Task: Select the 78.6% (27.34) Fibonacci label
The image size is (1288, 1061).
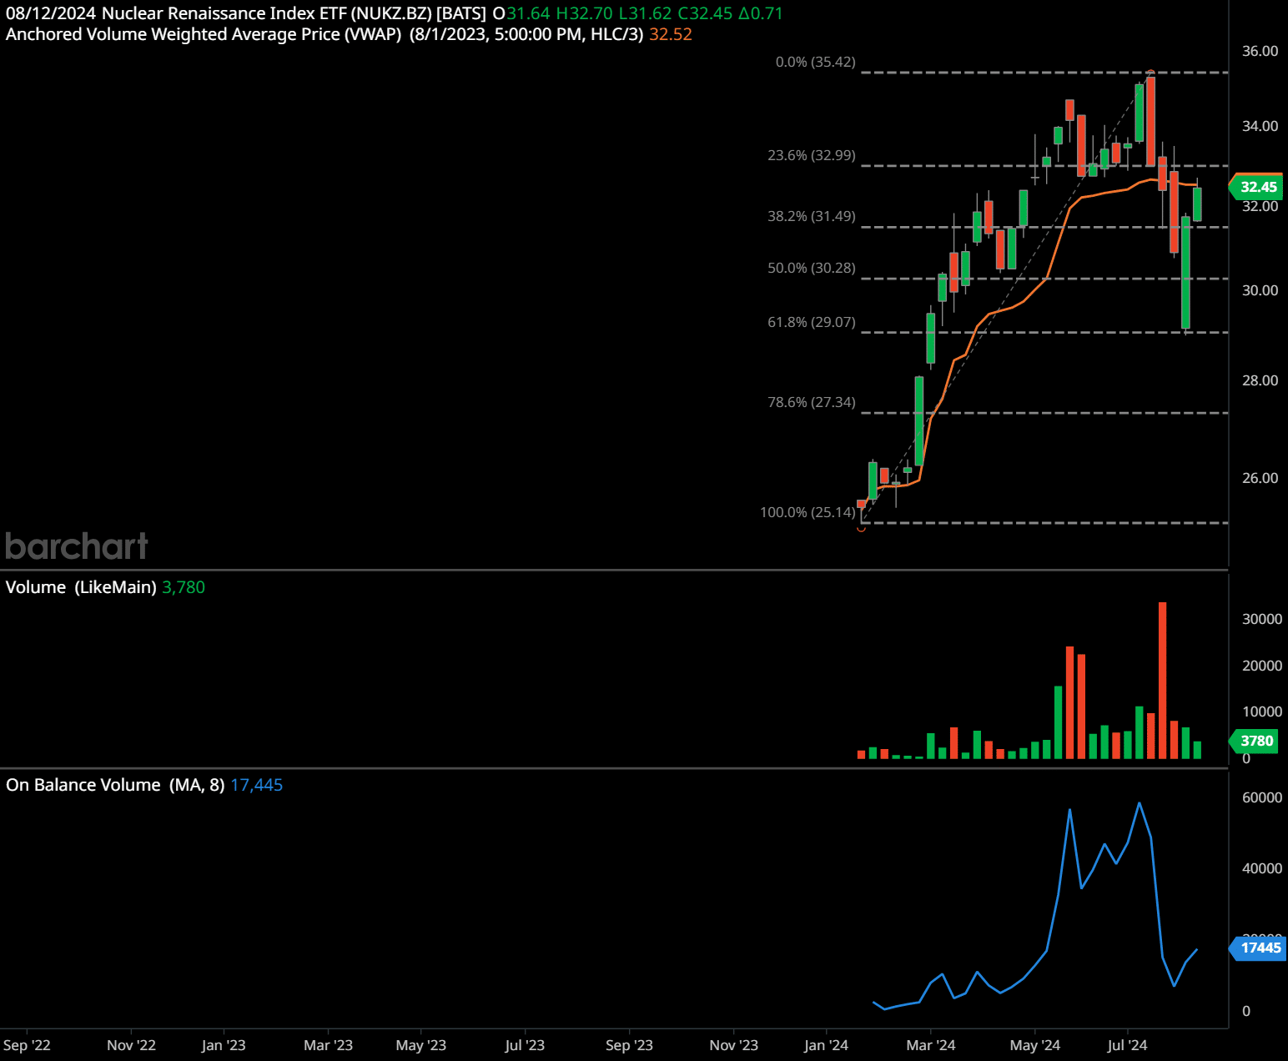Action: (811, 402)
